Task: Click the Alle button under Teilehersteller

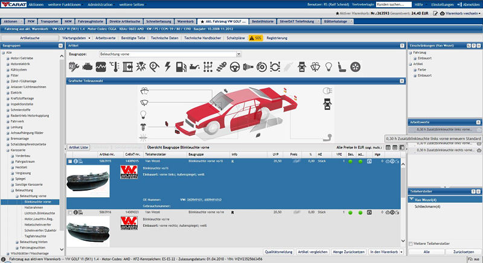Action: pos(427,252)
